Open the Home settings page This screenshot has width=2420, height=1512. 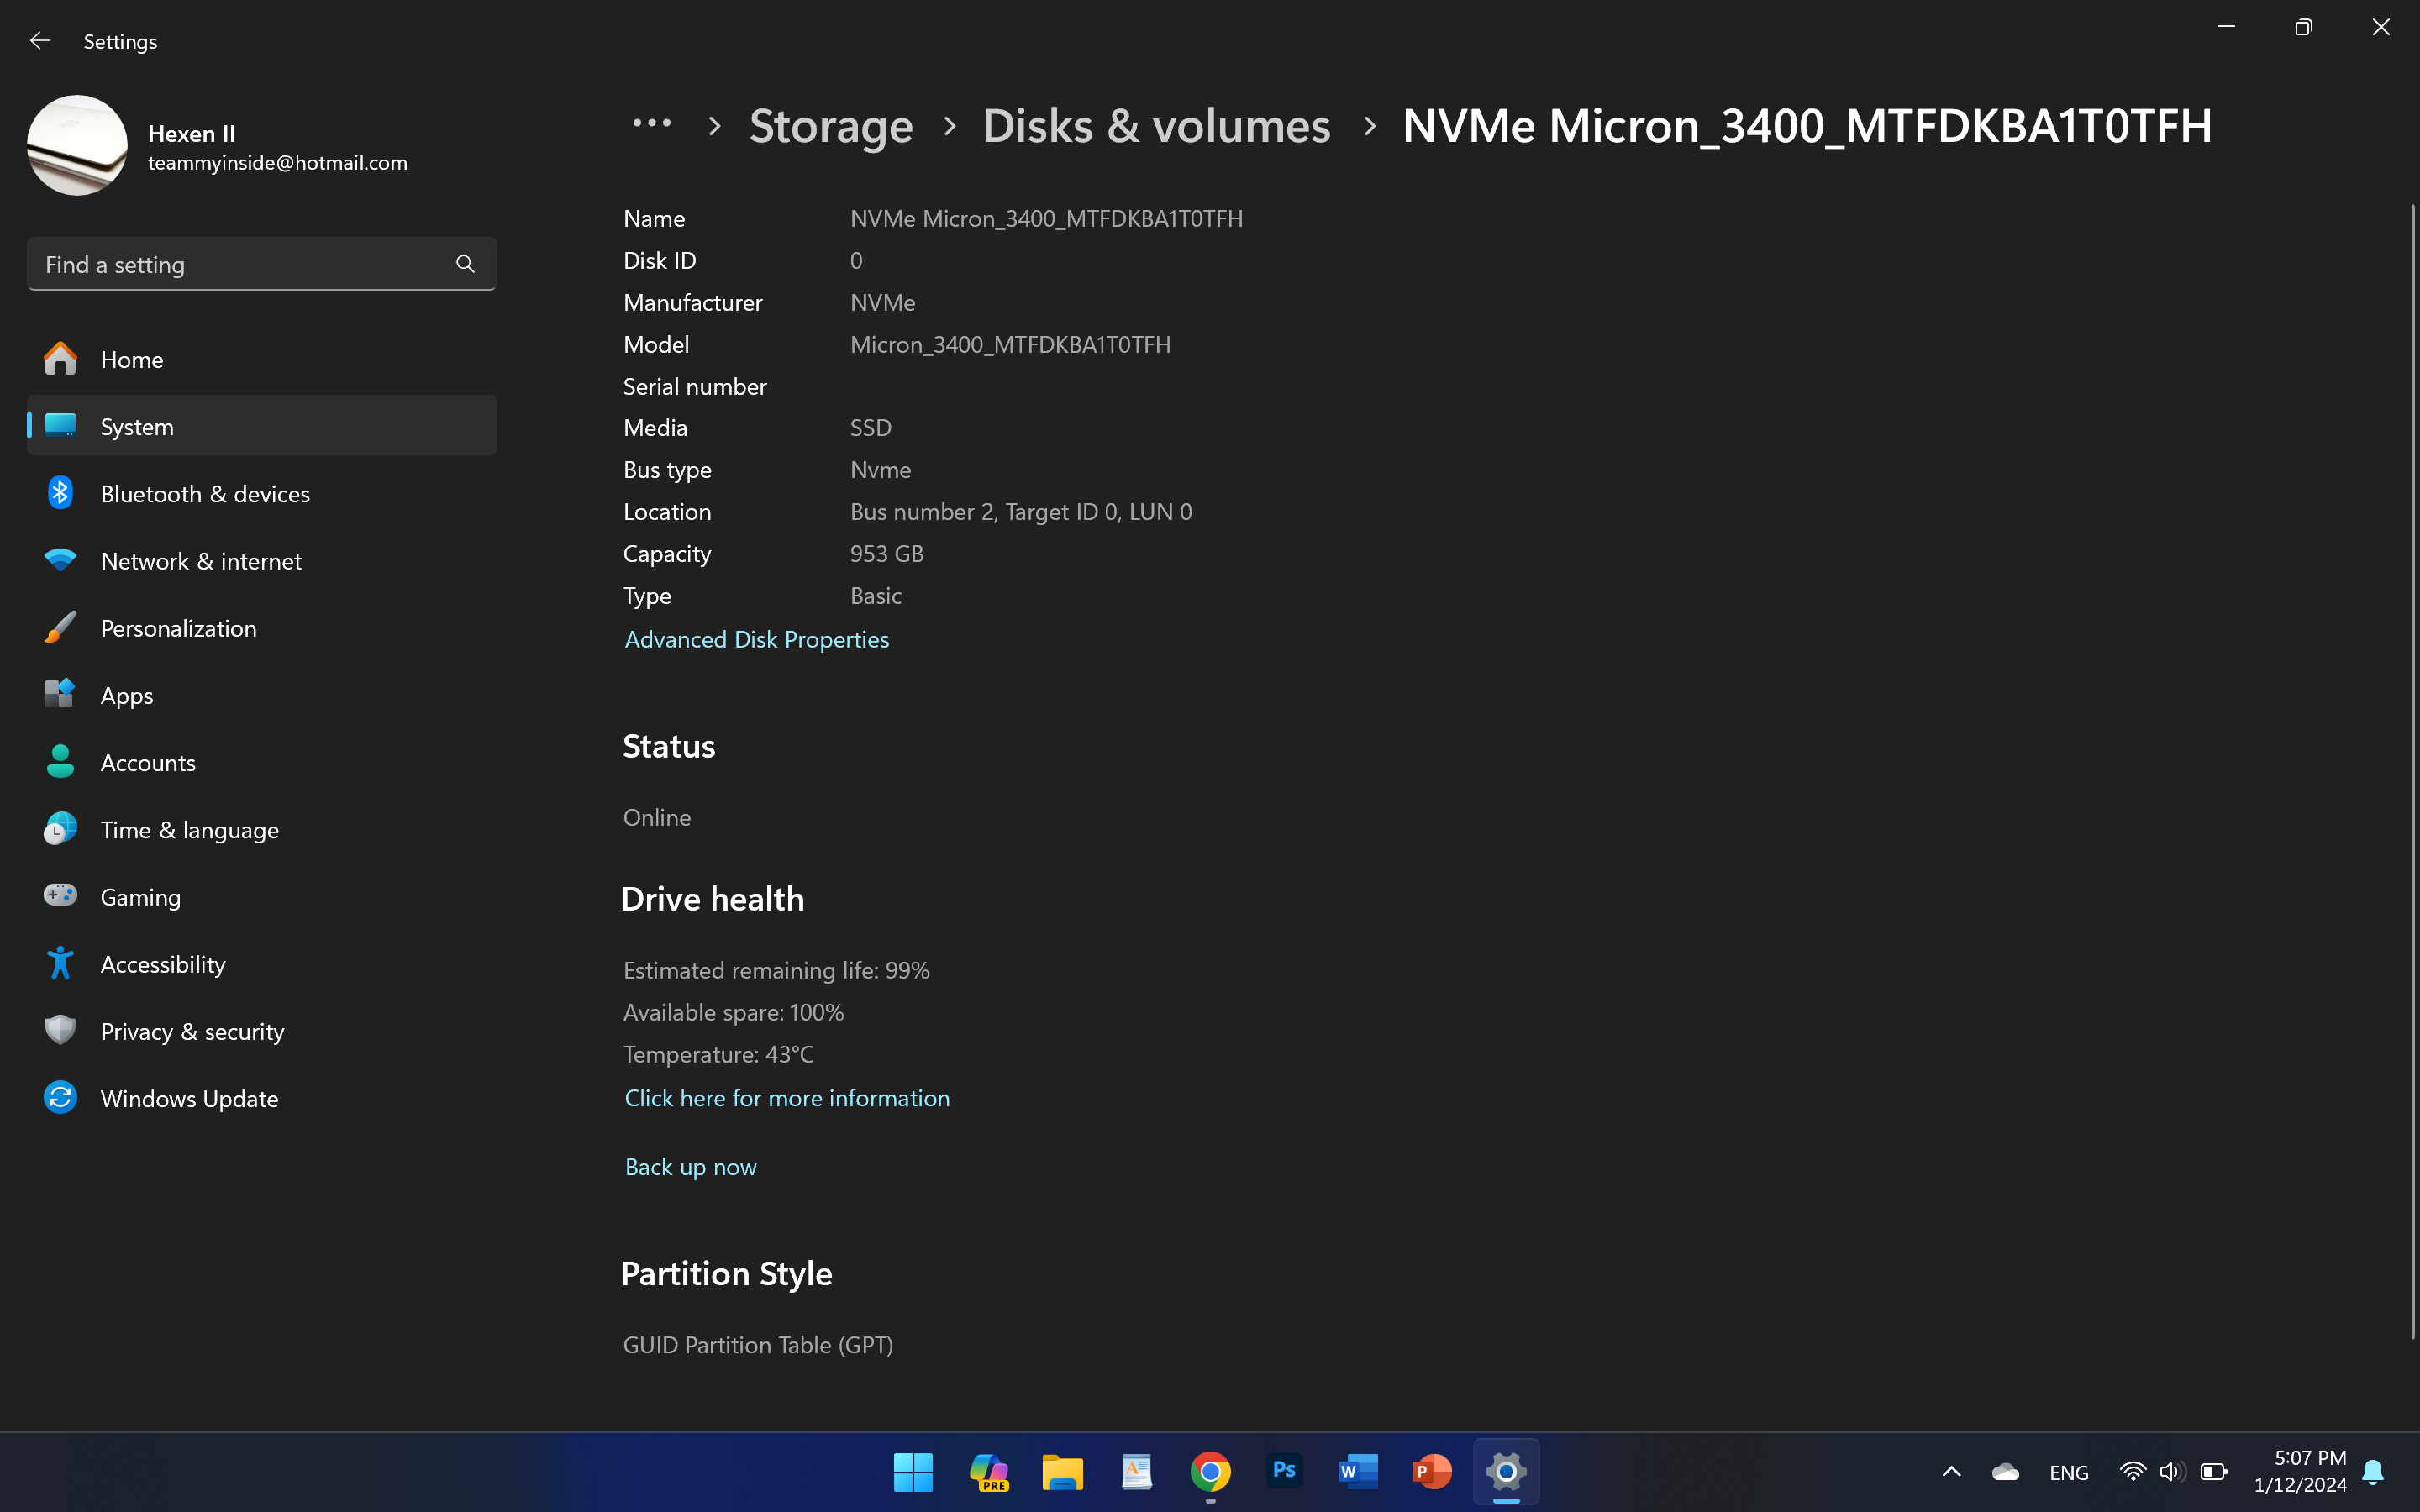(262, 359)
